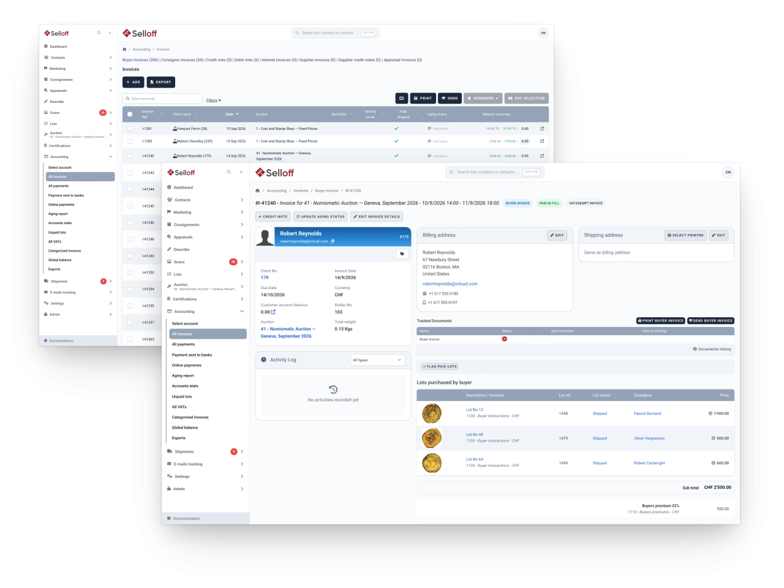This screenshot has height=588, width=784.
Task: Open sidebar search in the front invoice window
Action: click(229, 172)
